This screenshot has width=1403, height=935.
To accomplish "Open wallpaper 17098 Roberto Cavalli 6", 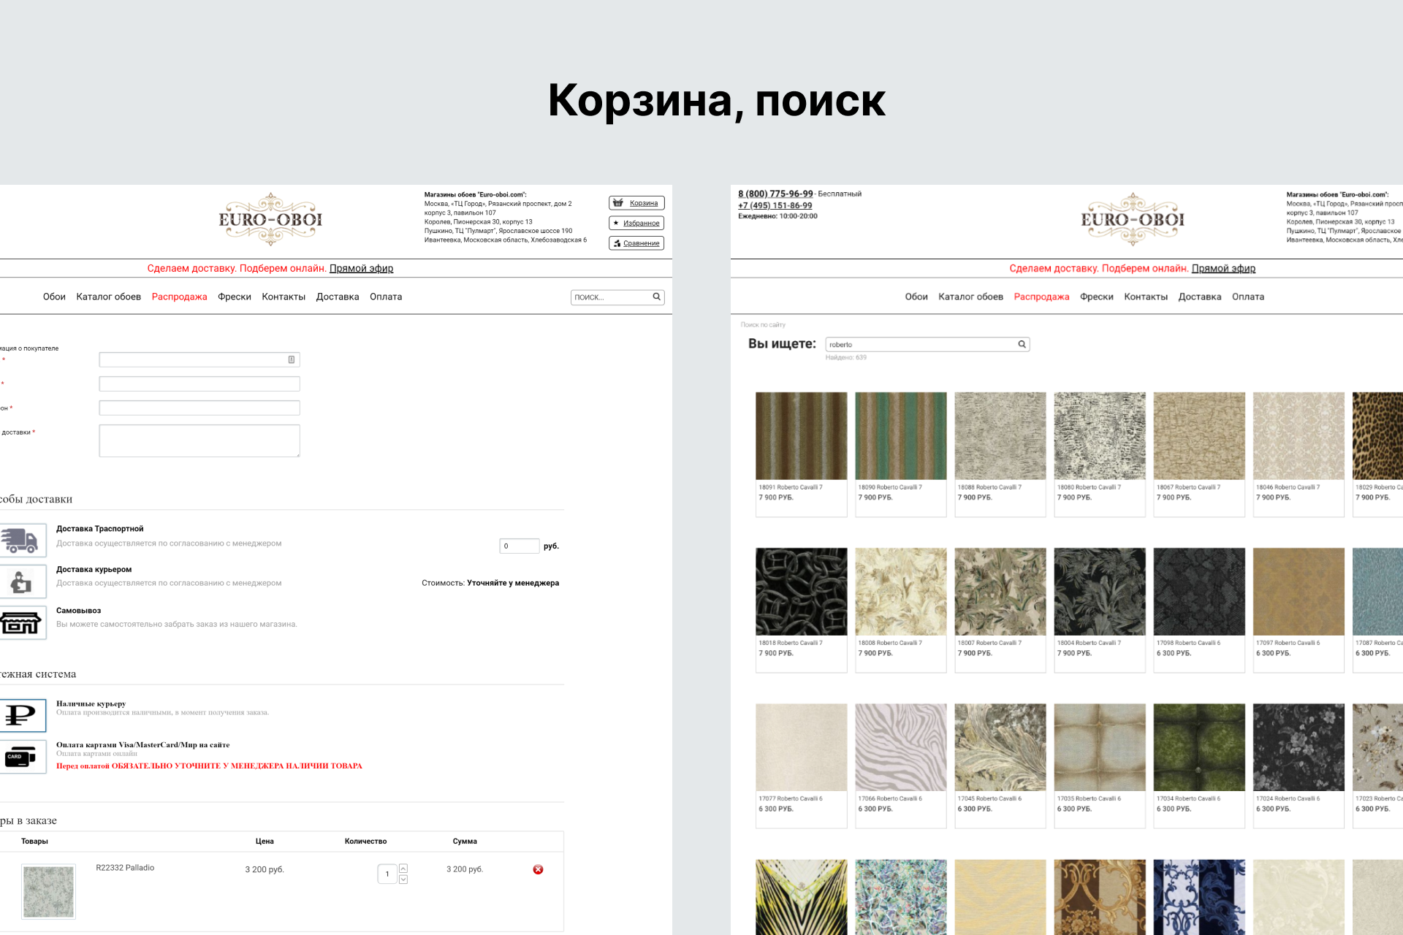I will point(1199,610).
